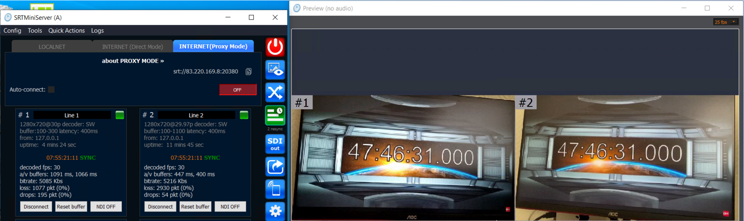
Task: Click preview thumbnail #1
Action: tap(403, 158)
